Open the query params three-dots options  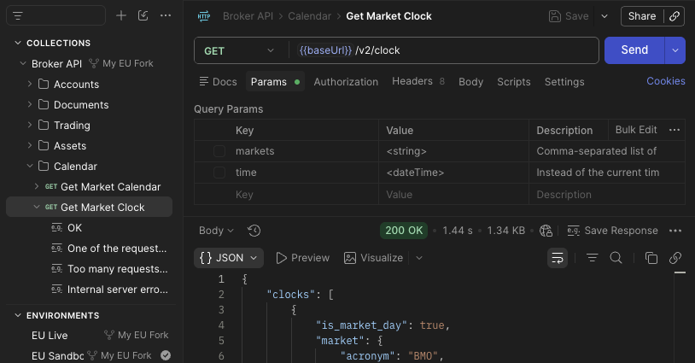tap(675, 130)
